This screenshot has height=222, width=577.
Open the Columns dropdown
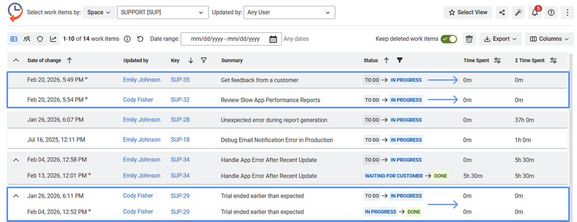pos(549,39)
